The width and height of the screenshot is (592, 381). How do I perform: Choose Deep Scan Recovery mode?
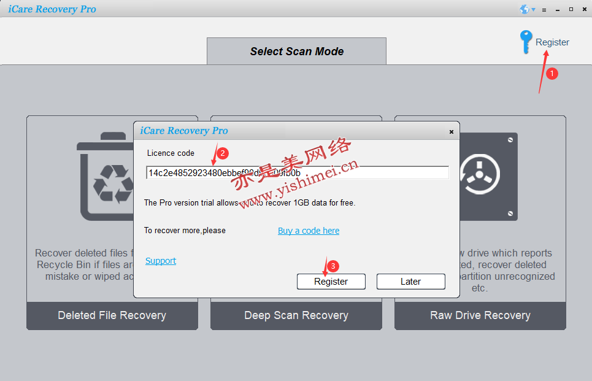(x=296, y=316)
